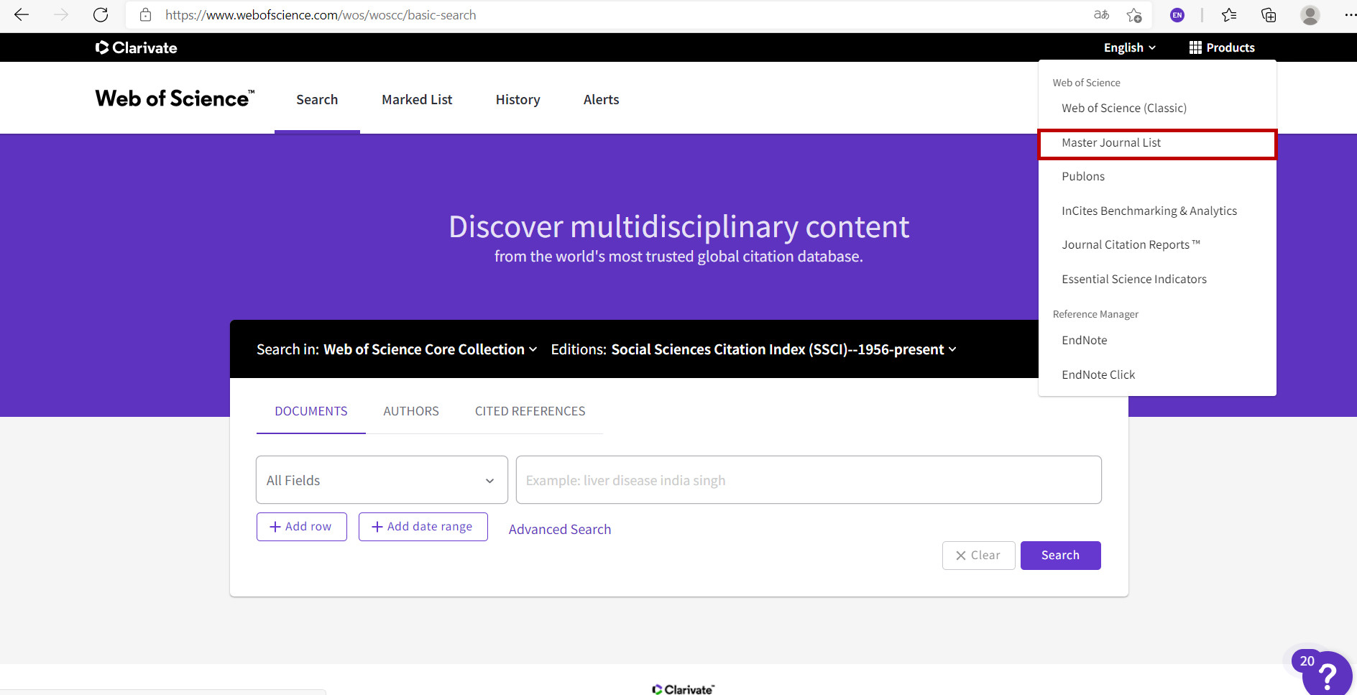Click the address bar URL
Viewport: 1357px width, 695px height.
pos(321,15)
